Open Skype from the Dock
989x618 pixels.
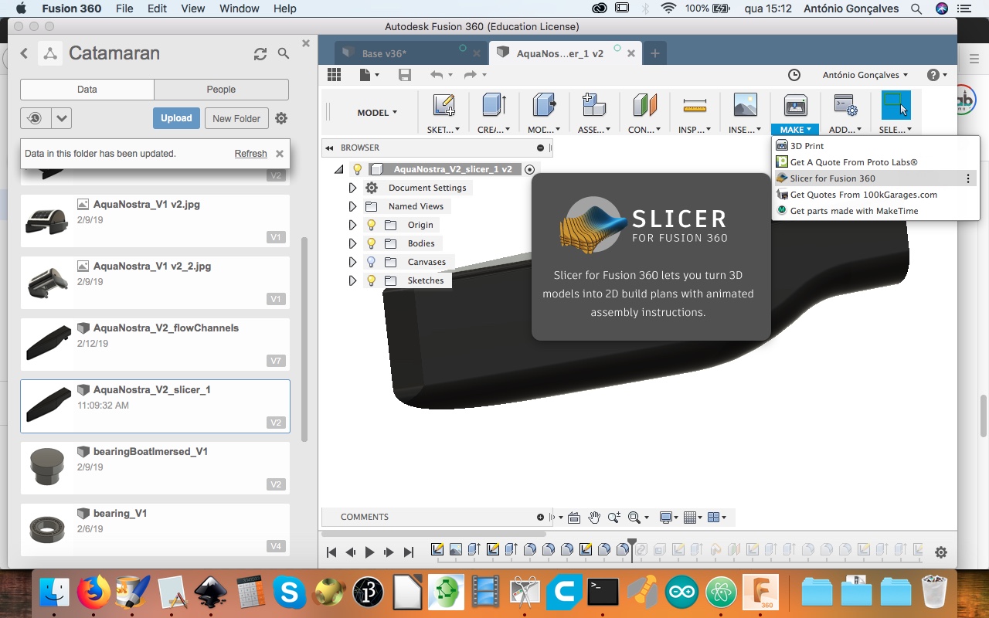[x=290, y=593]
